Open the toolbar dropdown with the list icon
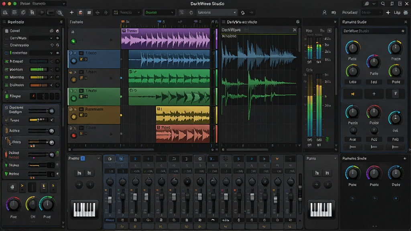Viewport: 411px width, 231px height. 126,12
